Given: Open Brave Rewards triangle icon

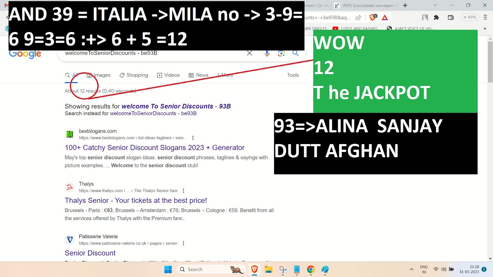Looking at the screenshot, I should coord(385,18).
